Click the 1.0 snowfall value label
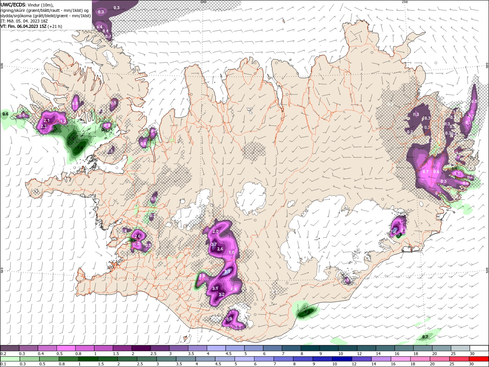 232,253
